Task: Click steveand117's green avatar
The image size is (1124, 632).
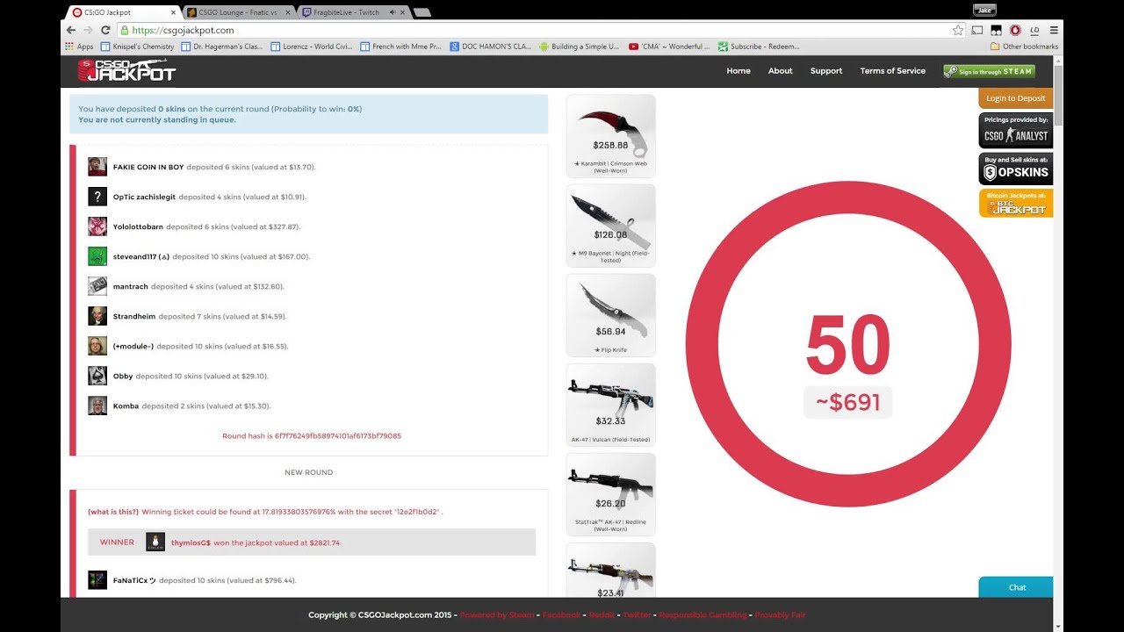Action: coord(97,256)
